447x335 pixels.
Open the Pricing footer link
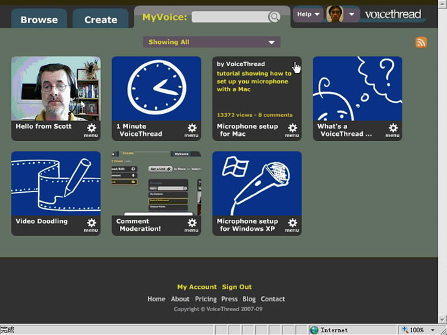(x=206, y=299)
